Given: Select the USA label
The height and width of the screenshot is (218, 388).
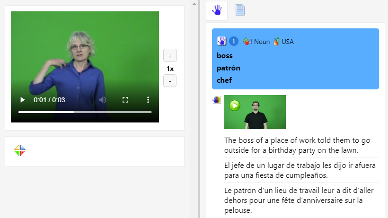Looking at the screenshot, I should (x=288, y=42).
